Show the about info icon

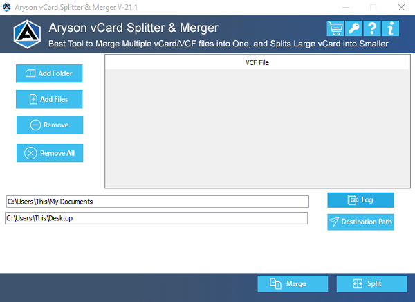pos(390,28)
